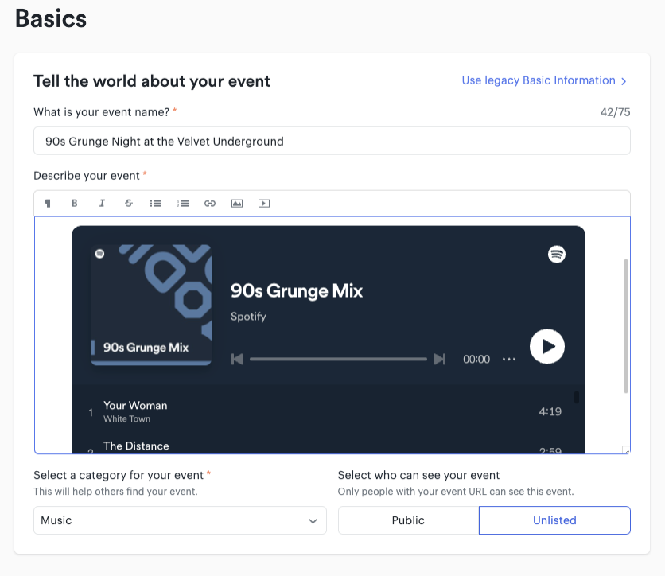Viewport: 665px width, 576px height.
Task: Click the White Town artist name
Action: 126,419
